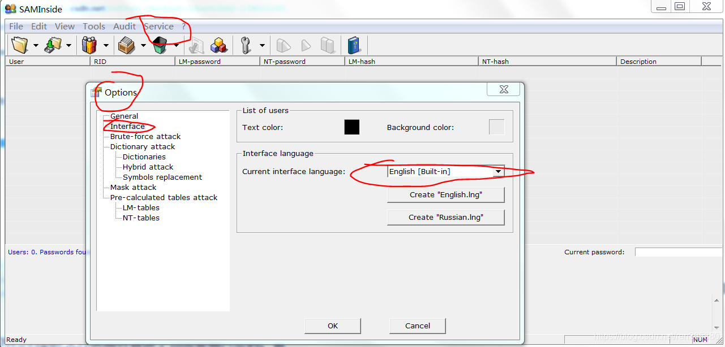Click Create "Russian.lng" button
725x347 pixels.
point(446,217)
